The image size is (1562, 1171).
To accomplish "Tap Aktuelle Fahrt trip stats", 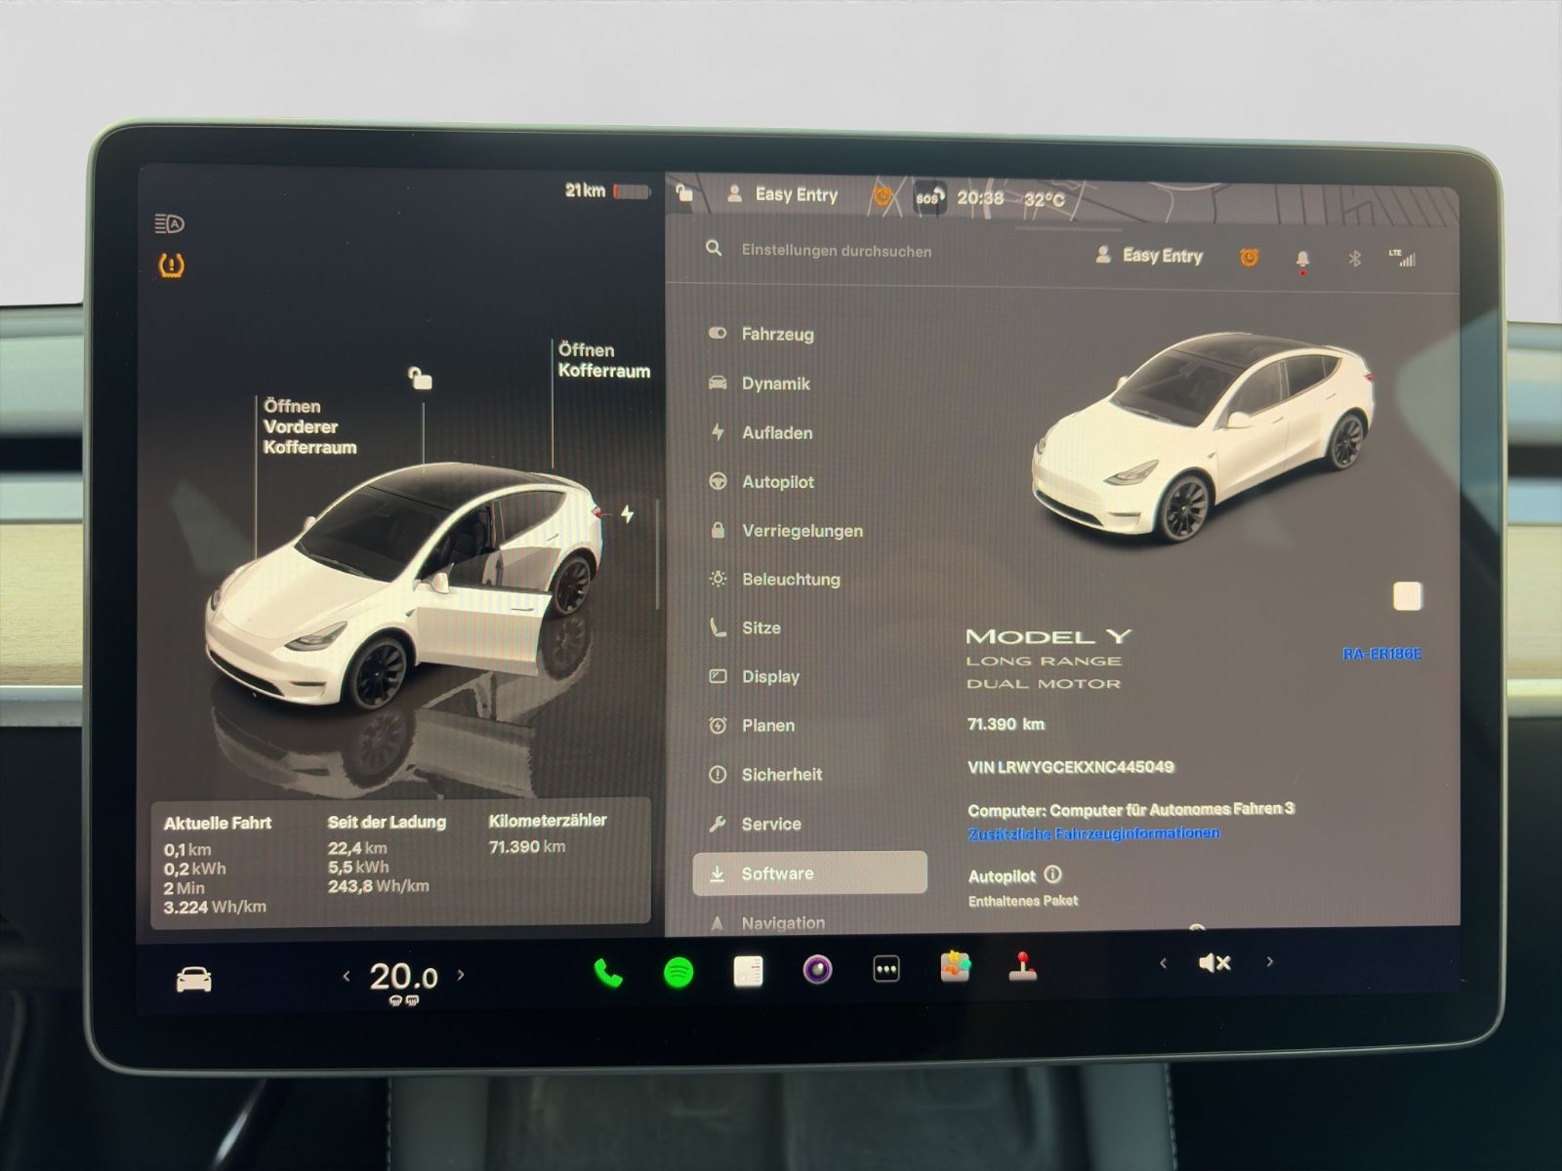I will (217, 865).
